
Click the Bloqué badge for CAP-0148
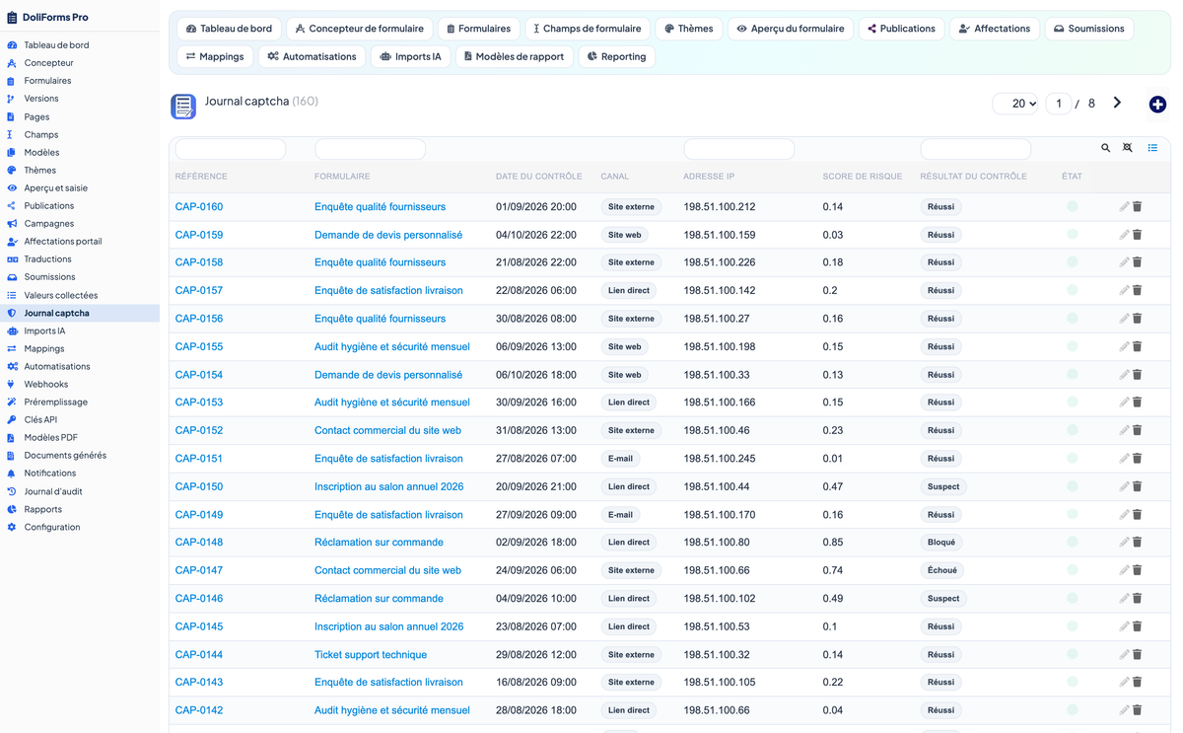(941, 543)
